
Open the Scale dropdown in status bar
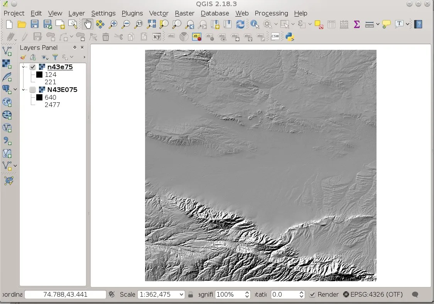pyautogui.click(x=181, y=294)
